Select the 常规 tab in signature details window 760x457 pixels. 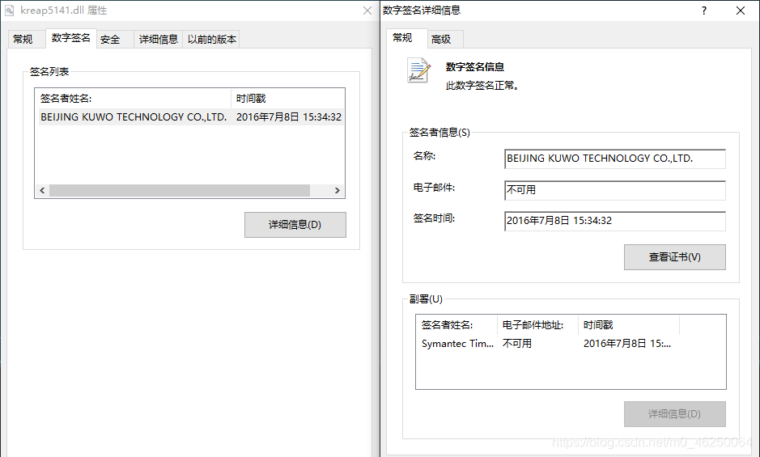406,38
